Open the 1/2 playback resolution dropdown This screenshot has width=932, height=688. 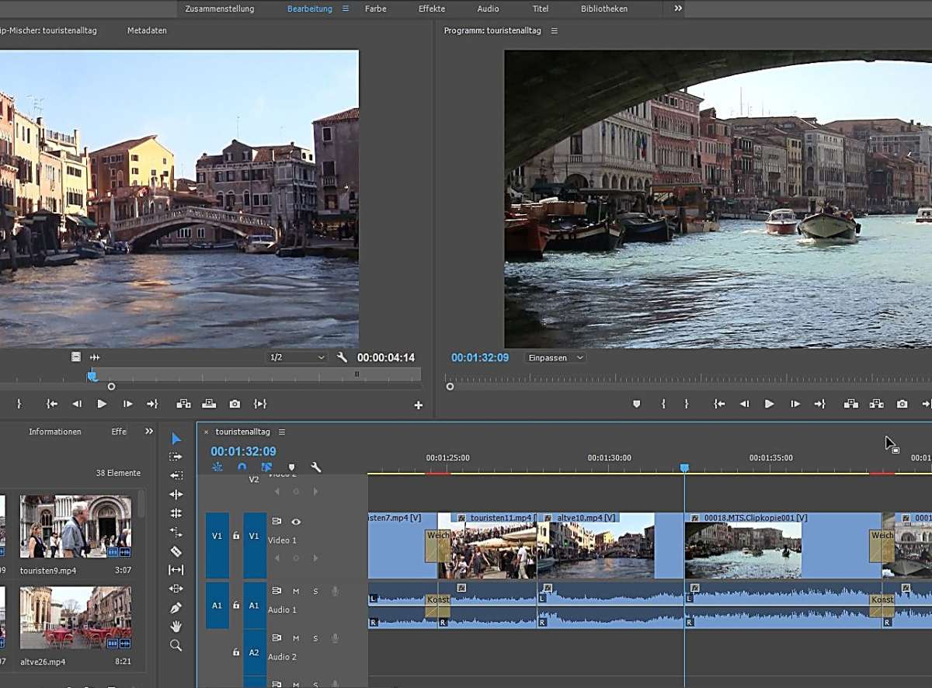(x=296, y=357)
